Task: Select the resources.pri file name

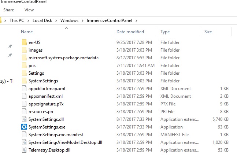Action: coord(41,112)
